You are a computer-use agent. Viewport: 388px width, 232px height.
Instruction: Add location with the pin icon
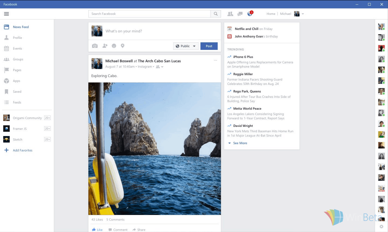click(x=122, y=46)
